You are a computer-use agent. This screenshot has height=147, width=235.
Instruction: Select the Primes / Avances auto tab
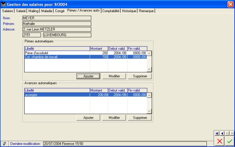tap(83, 11)
